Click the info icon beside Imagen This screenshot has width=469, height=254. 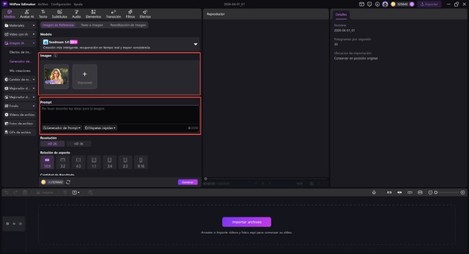click(55, 56)
